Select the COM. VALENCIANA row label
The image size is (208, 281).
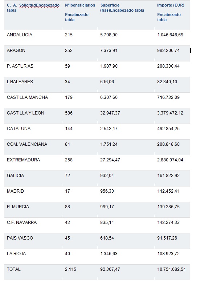tap(27, 144)
